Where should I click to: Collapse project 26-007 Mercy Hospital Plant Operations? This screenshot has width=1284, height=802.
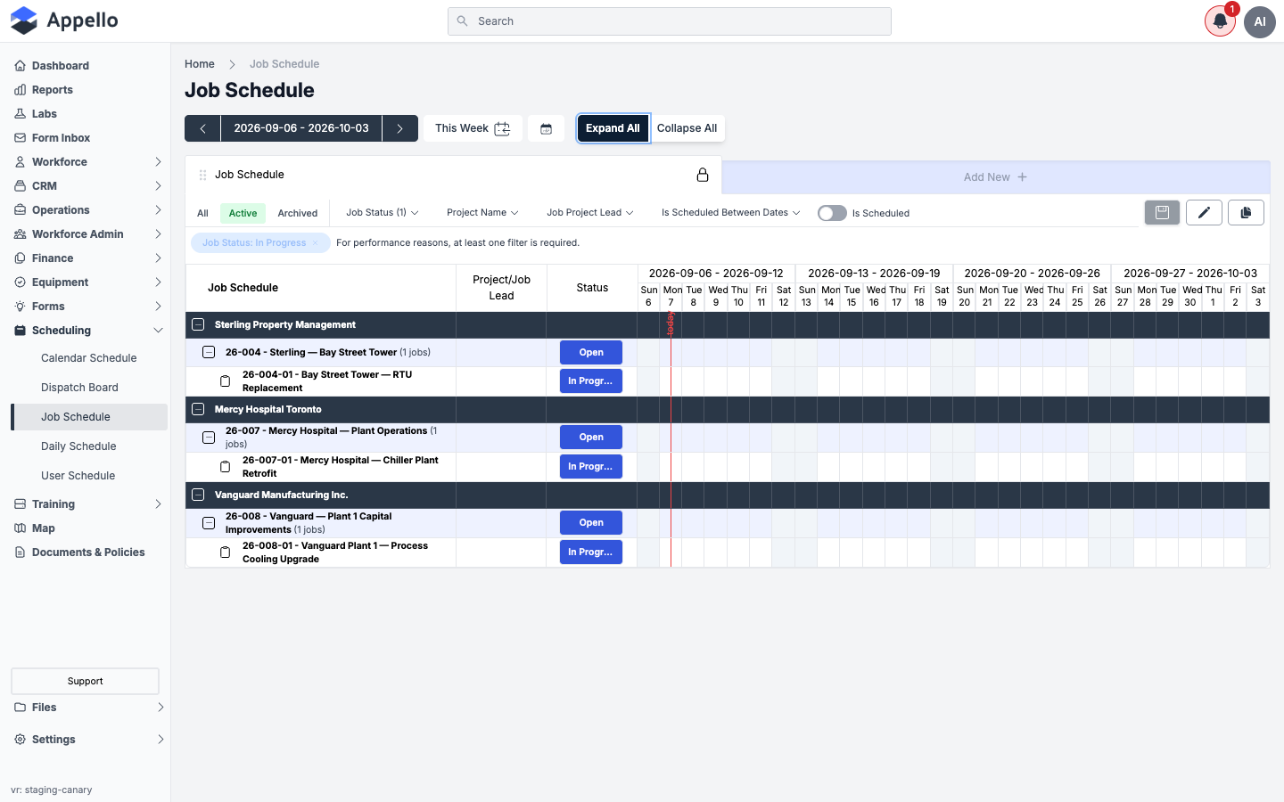coord(209,438)
